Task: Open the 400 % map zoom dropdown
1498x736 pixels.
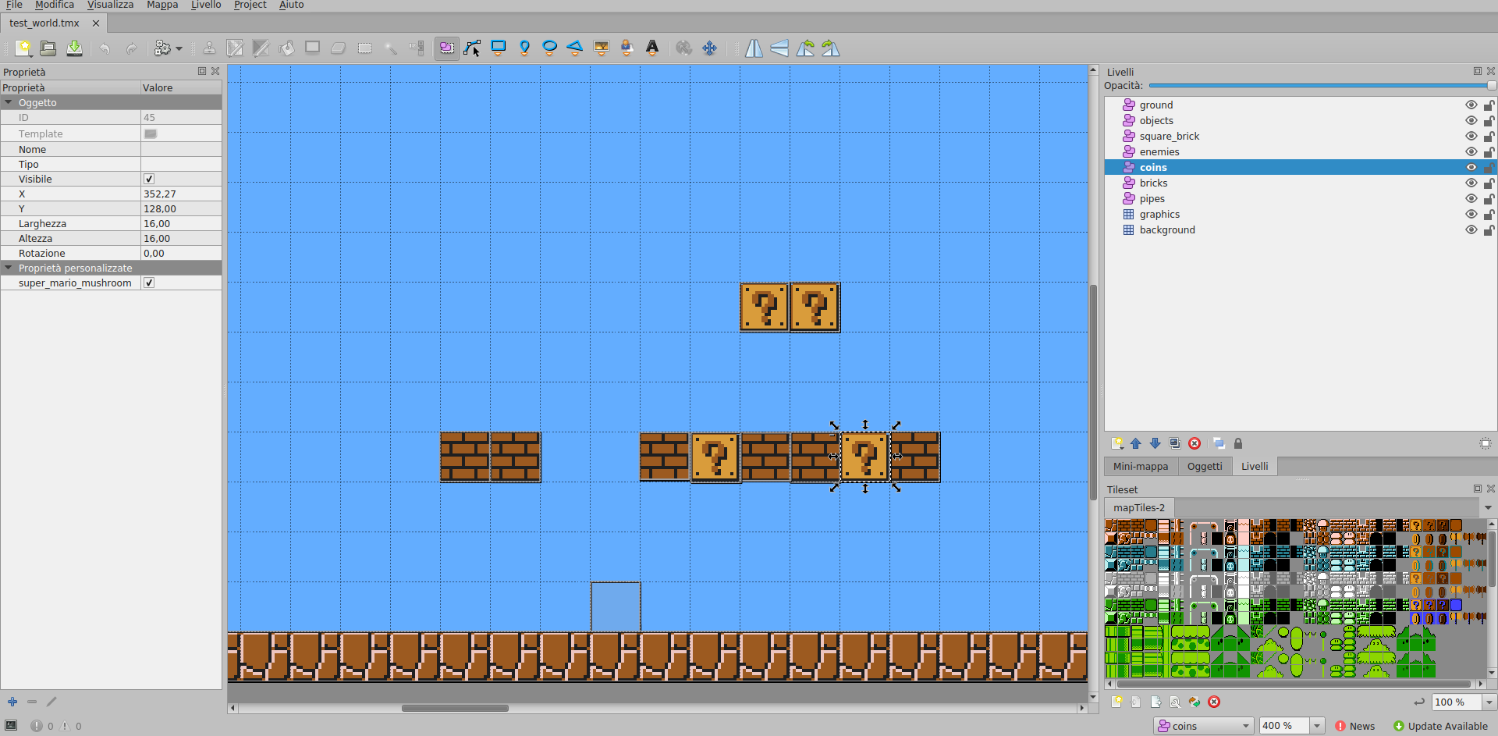Action: (x=1317, y=726)
